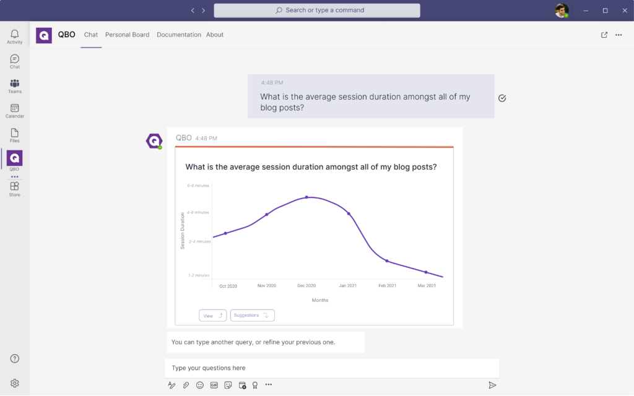The image size is (634, 396).
Task: Go back using the back arrow
Action: [x=193, y=11]
